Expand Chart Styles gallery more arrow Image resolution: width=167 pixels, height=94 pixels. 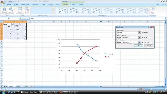147,13
